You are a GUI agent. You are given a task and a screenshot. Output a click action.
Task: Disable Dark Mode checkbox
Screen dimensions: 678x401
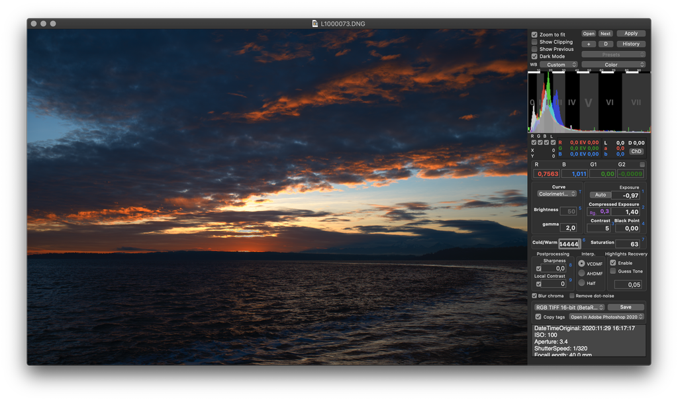(534, 56)
